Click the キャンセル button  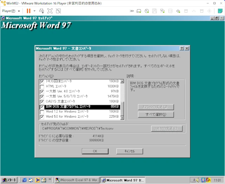tap(130, 151)
